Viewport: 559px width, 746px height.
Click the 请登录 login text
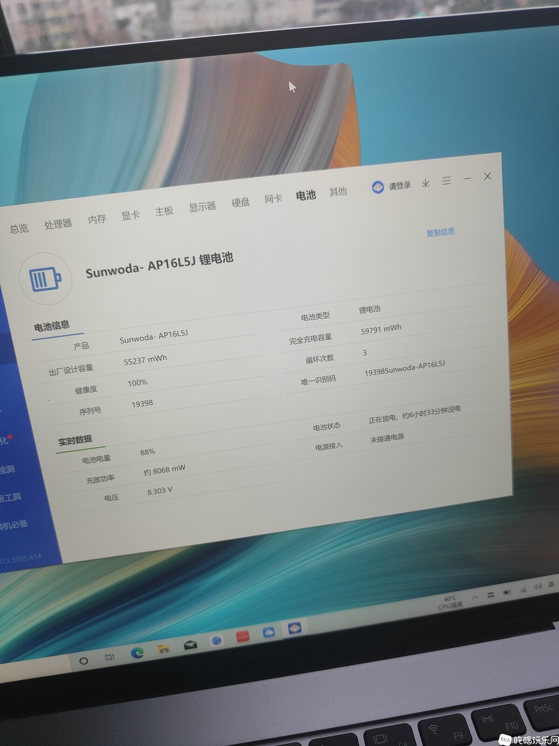(x=400, y=186)
